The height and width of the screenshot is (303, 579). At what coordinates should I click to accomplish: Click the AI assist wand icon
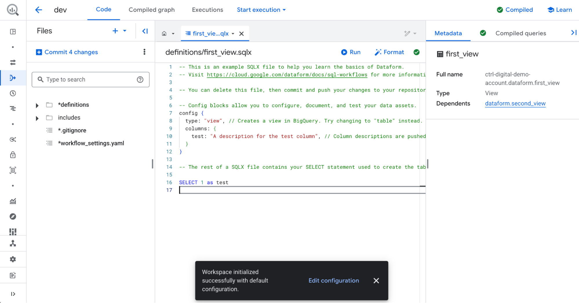(407, 34)
